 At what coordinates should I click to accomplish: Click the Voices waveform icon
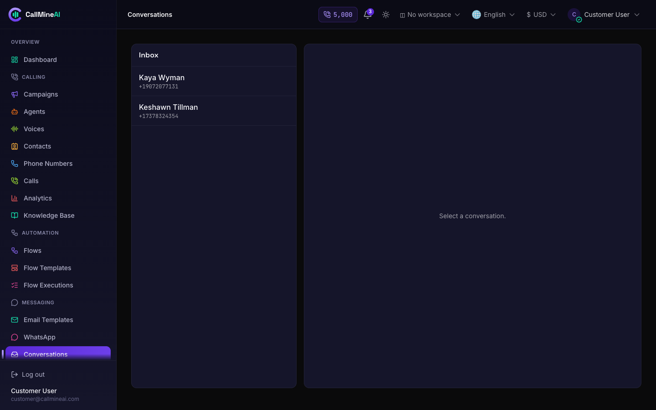tap(15, 129)
